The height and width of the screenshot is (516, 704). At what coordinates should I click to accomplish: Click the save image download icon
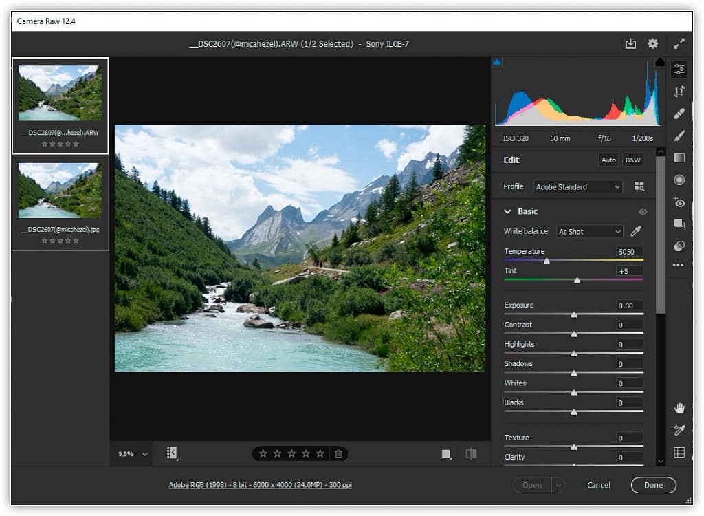point(630,43)
